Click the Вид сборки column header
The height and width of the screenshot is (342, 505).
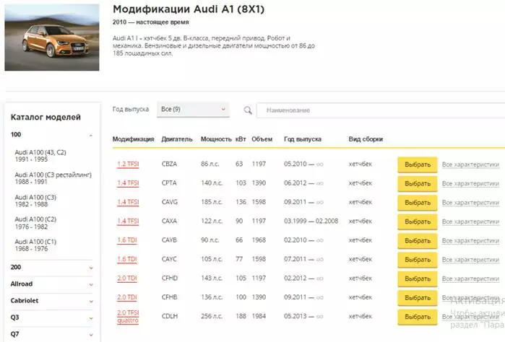(366, 139)
